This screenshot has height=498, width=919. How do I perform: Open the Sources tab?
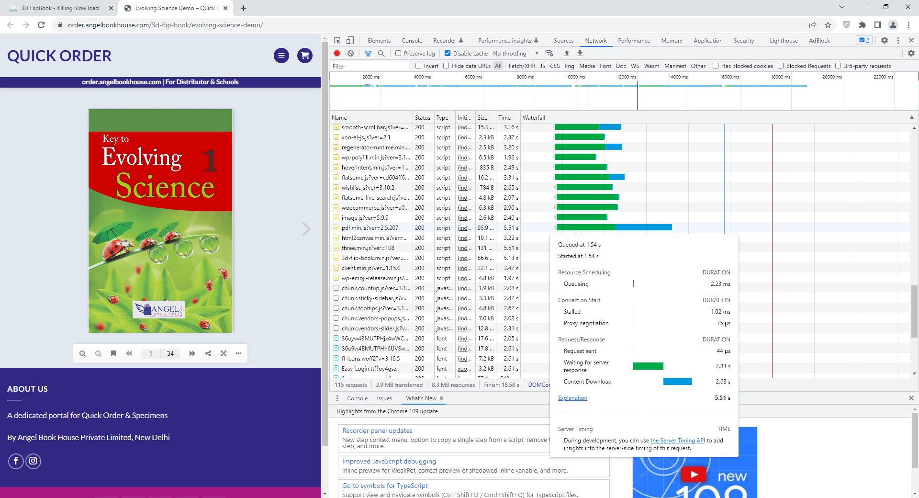coord(564,41)
